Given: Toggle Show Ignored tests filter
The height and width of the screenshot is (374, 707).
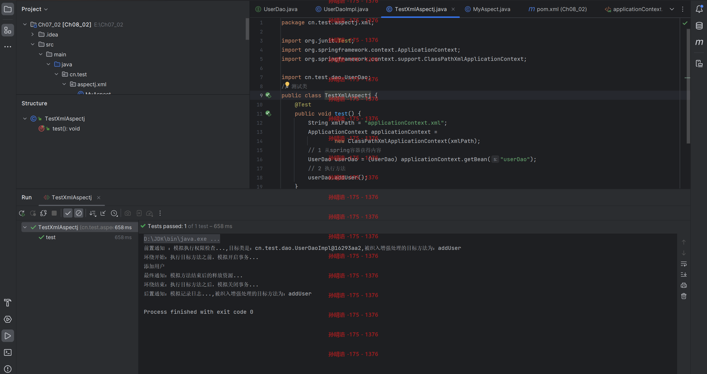Looking at the screenshot, I should pyautogui.click(x=79, y=213).
